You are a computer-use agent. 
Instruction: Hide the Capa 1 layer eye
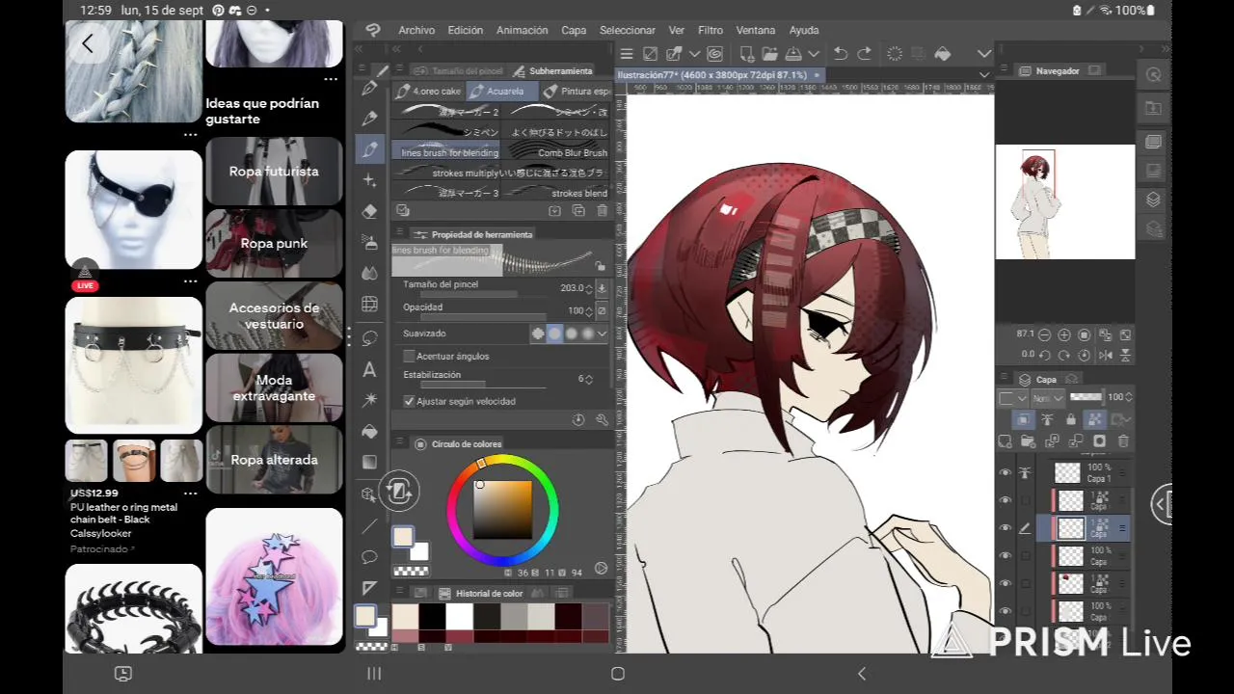click(x=1006, y=473)
